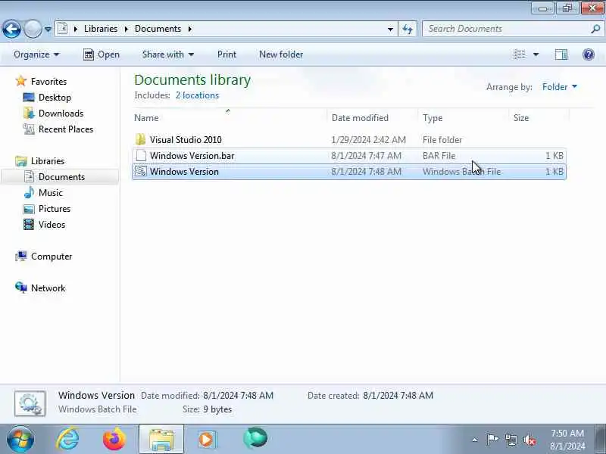The image size is (606, 454).
Task: Open Help with the question mark icon
Action: click(589, 54)
